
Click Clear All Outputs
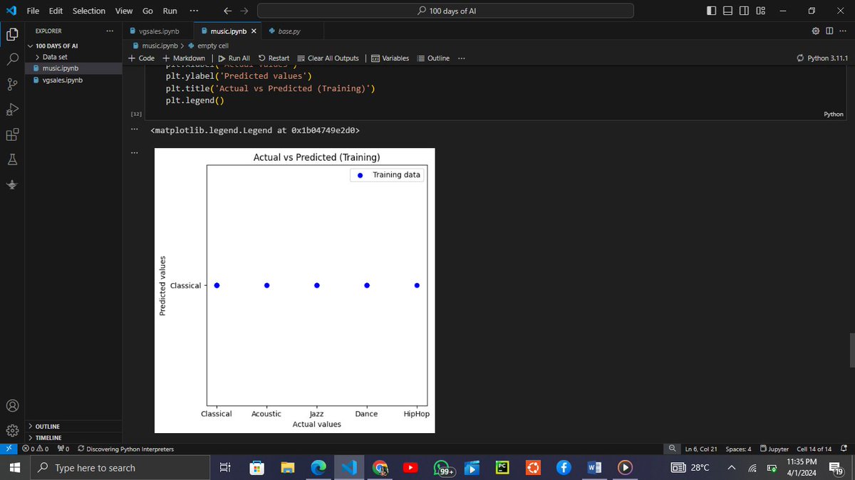[x=328, y=58]
